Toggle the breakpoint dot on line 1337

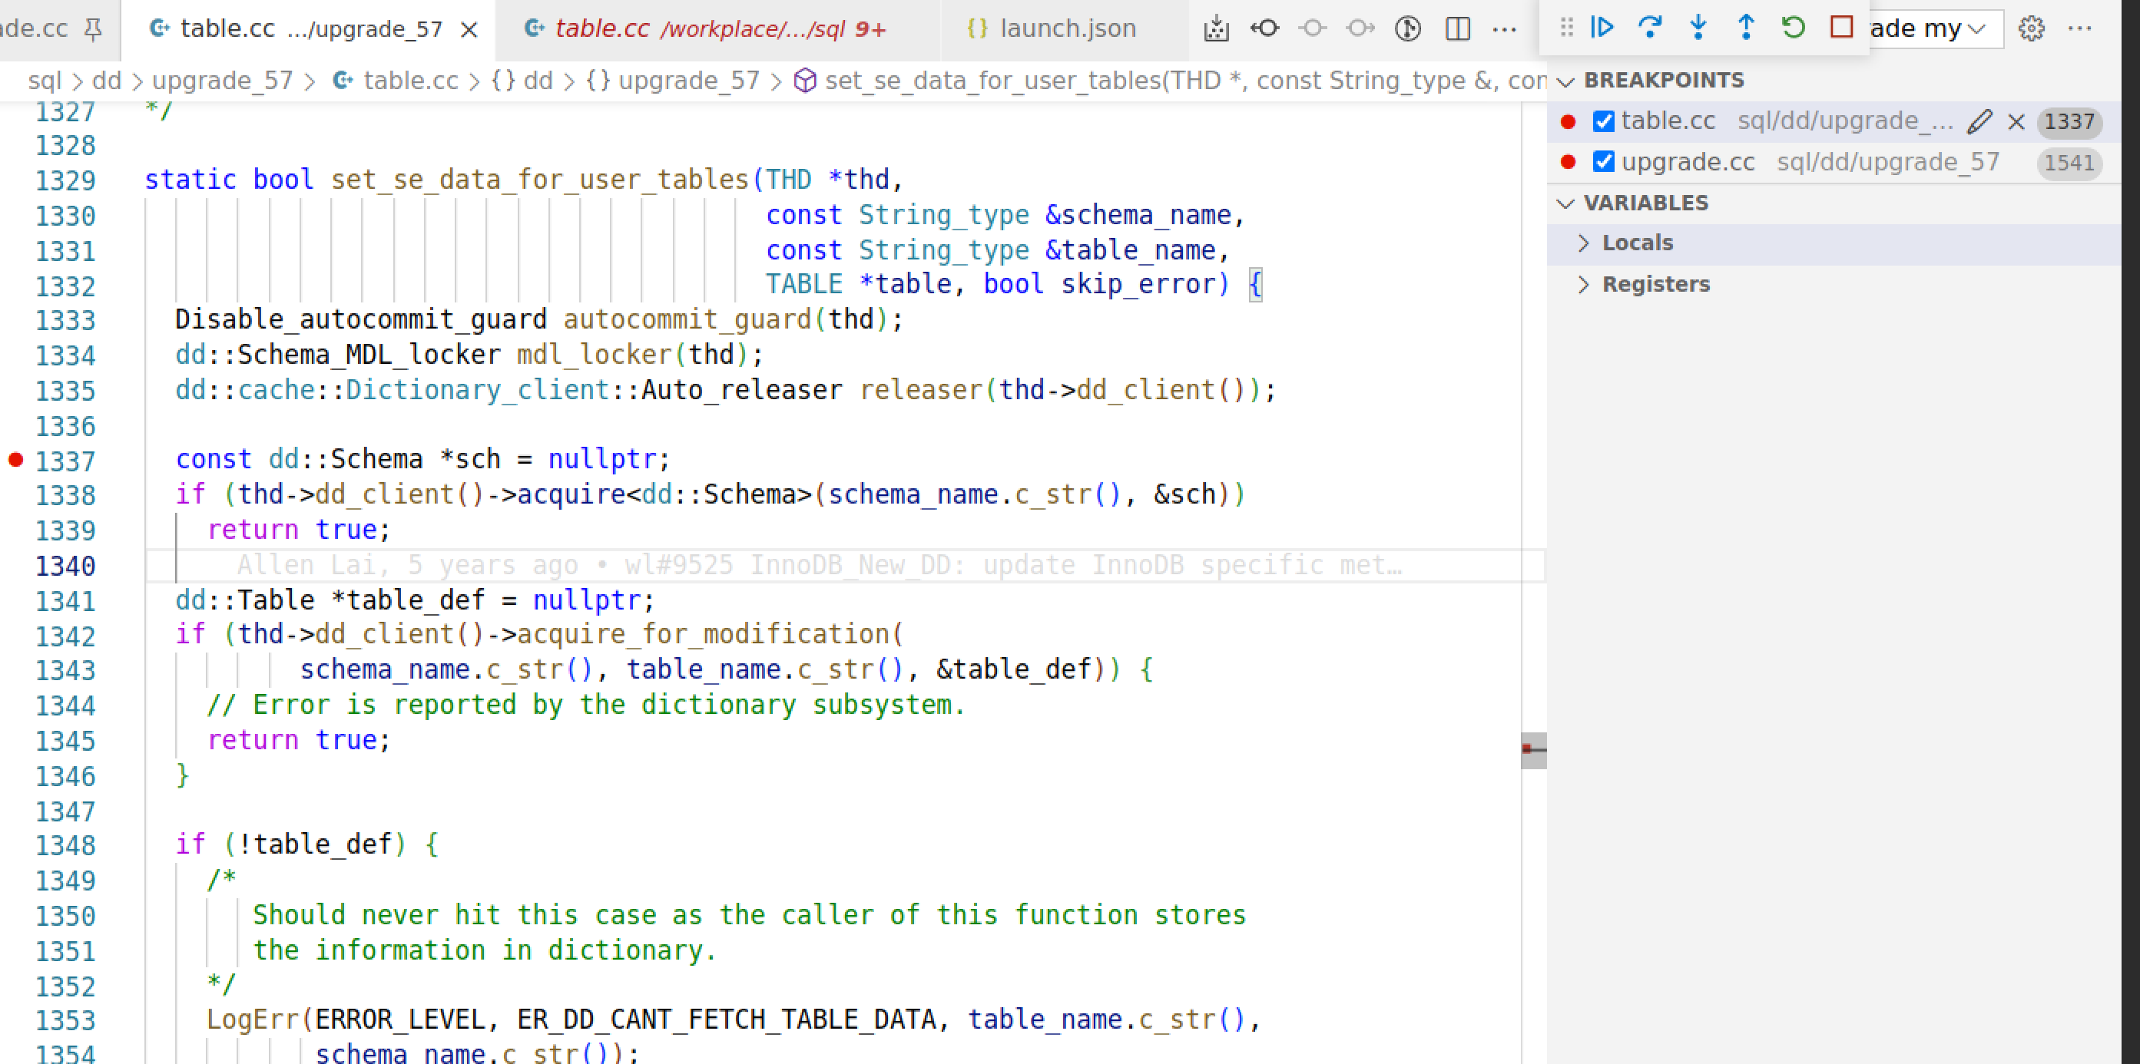pyautogui.click(x=16, y=459)
